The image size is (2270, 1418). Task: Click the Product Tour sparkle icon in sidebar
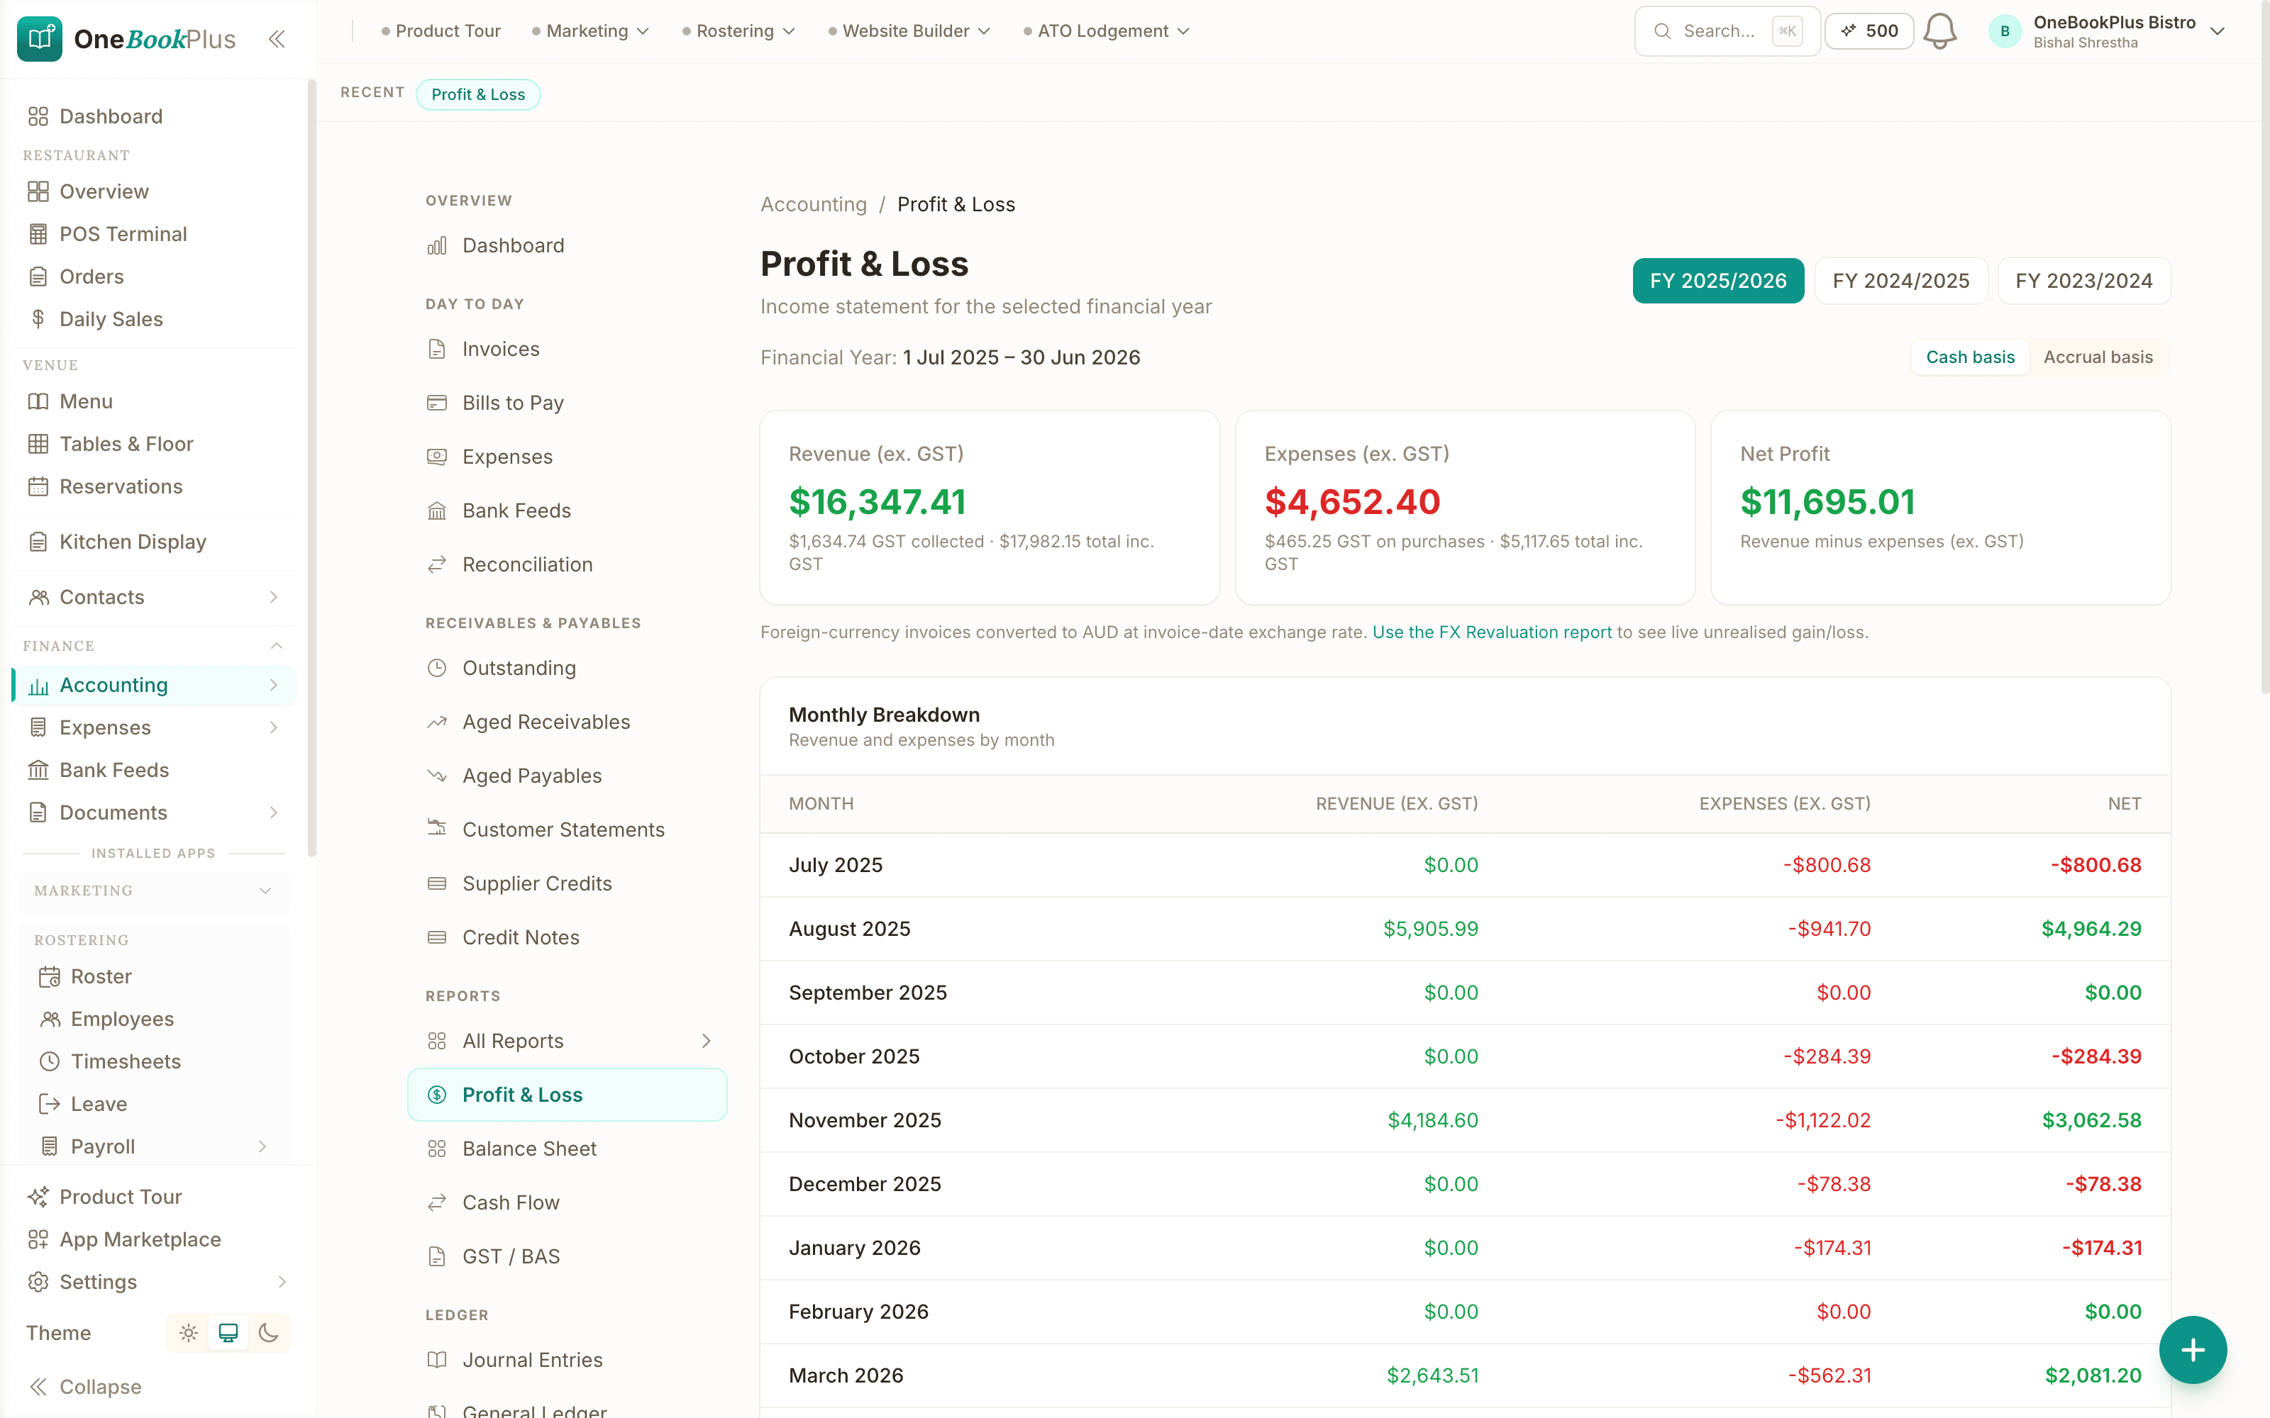pos(38,1197)
